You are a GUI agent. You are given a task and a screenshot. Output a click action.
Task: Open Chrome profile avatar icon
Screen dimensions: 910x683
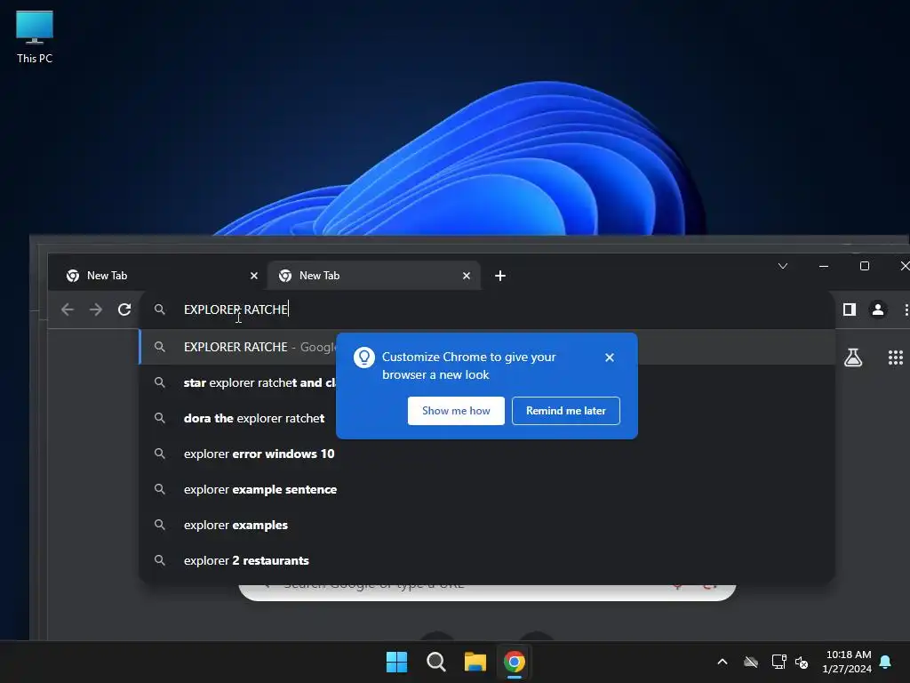tap(878, 309)
